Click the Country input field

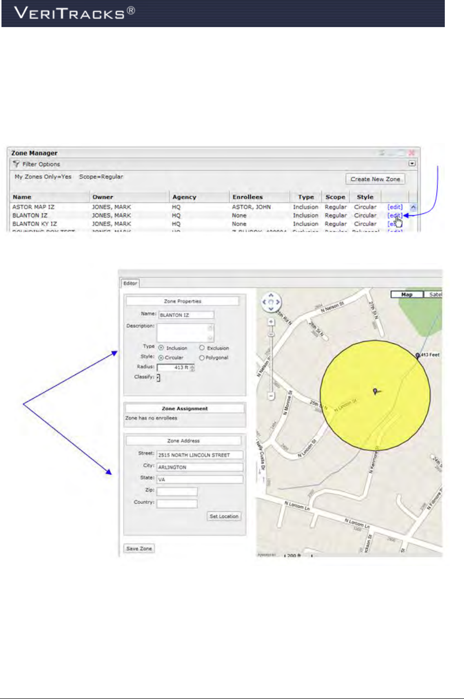(177, 503)
